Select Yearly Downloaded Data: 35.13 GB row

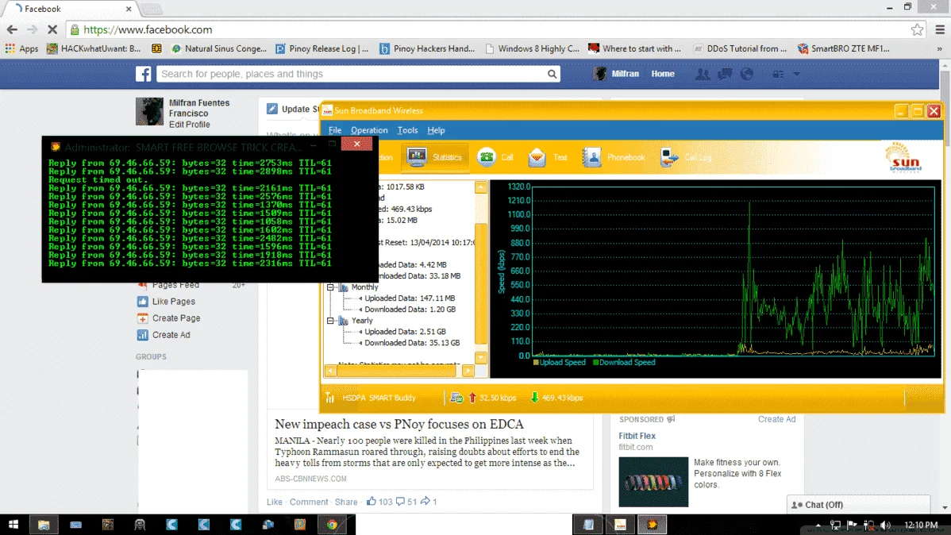[412, 344]
